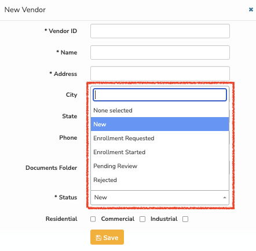The height and width of the screenshot is (251, 256).
Task: Select Enrollment Started status
Action: pyautogui.click(x=160, y=152)
